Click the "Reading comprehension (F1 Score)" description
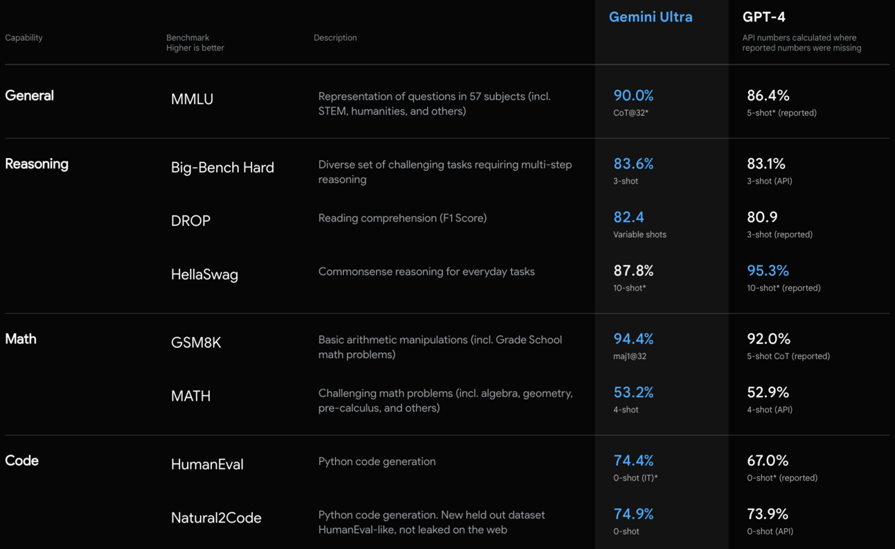Image resolution: width=895 pixels, height=549 pixels. [x=402, y=218]
